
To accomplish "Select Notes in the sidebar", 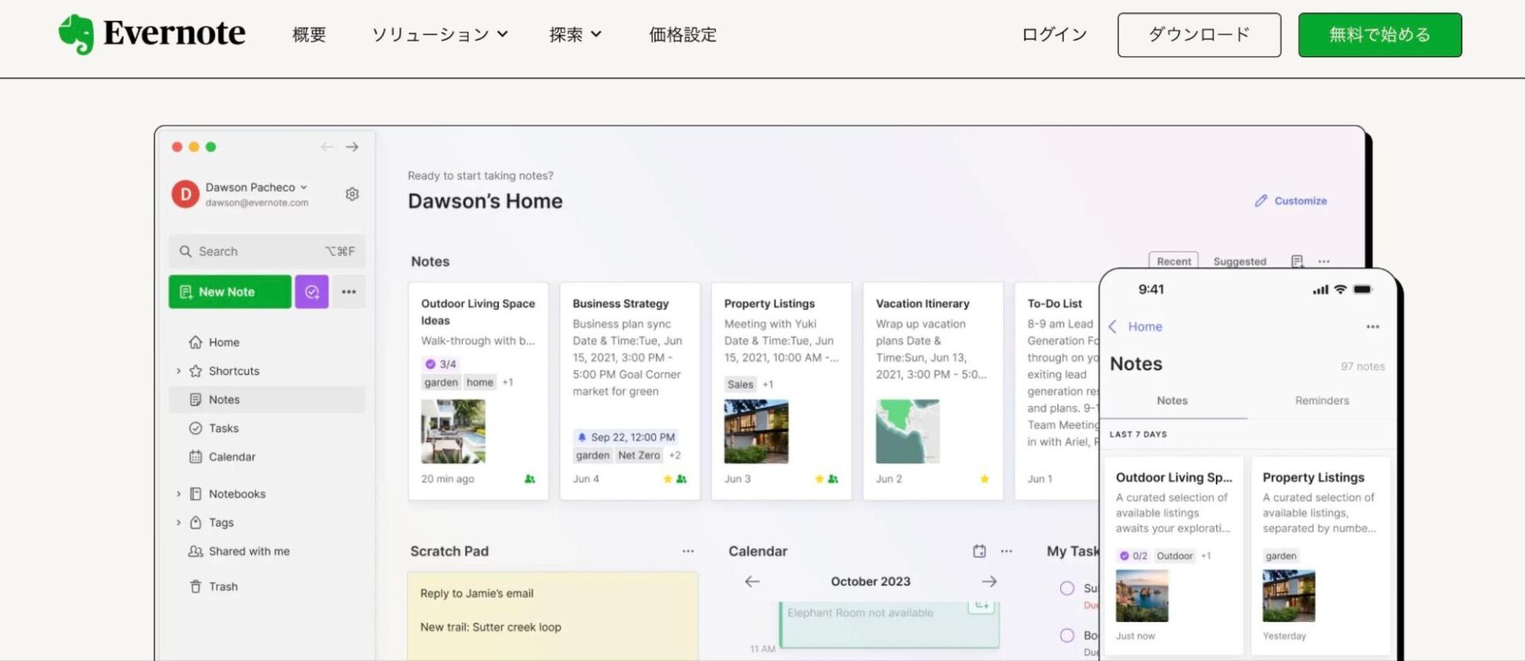I will click(x=267, y=400).
